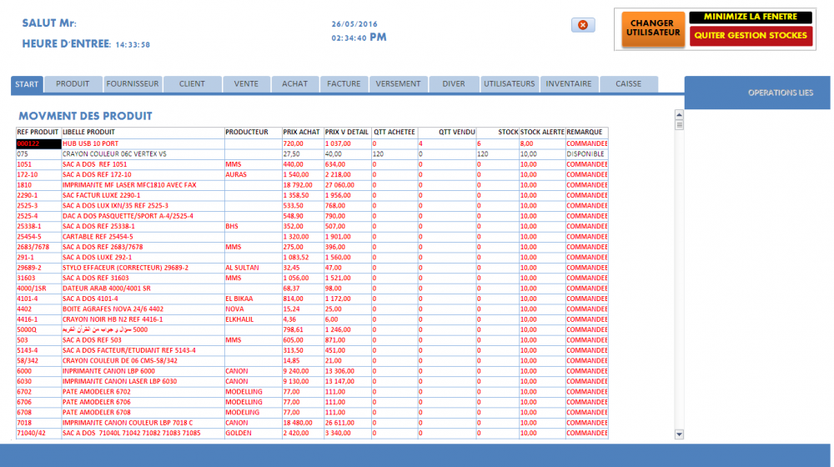Select IMPRIMANTE CANON COULEUR LBP 7018 C

click(x=312, y=423)
